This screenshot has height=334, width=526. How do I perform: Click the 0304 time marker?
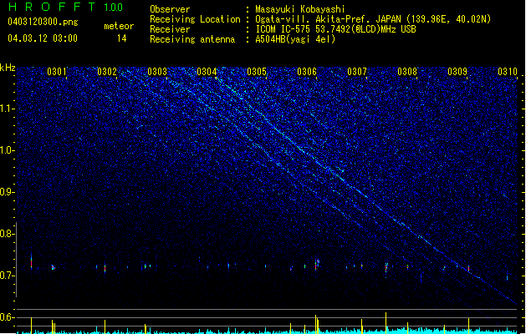click(x=207, y=72)
